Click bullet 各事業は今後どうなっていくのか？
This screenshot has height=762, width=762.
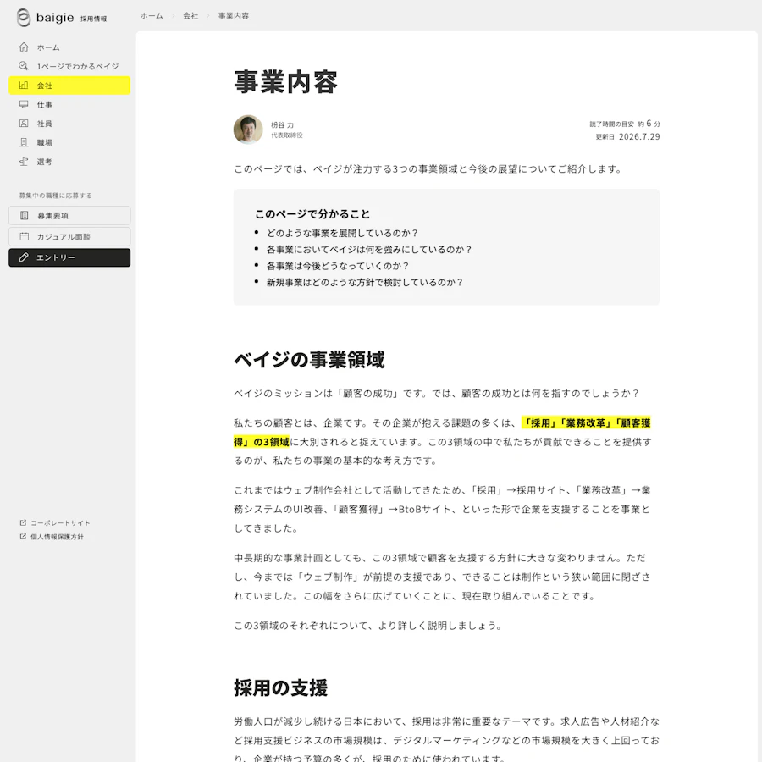click(x=338, y=266)
